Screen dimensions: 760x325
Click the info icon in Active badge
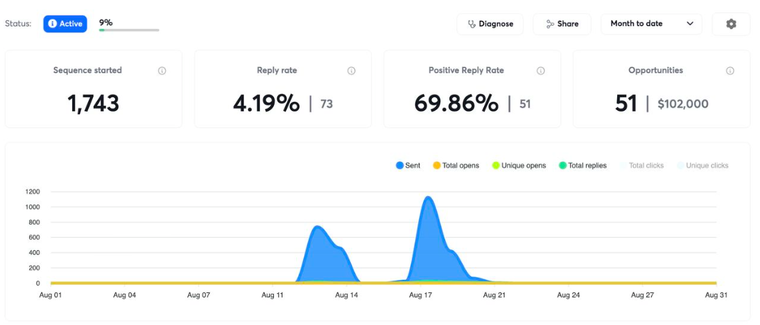tap(52, 24)
